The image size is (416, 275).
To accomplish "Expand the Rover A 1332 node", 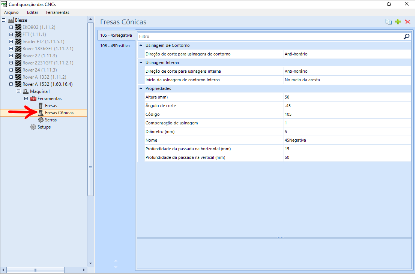I will (11, 77).
